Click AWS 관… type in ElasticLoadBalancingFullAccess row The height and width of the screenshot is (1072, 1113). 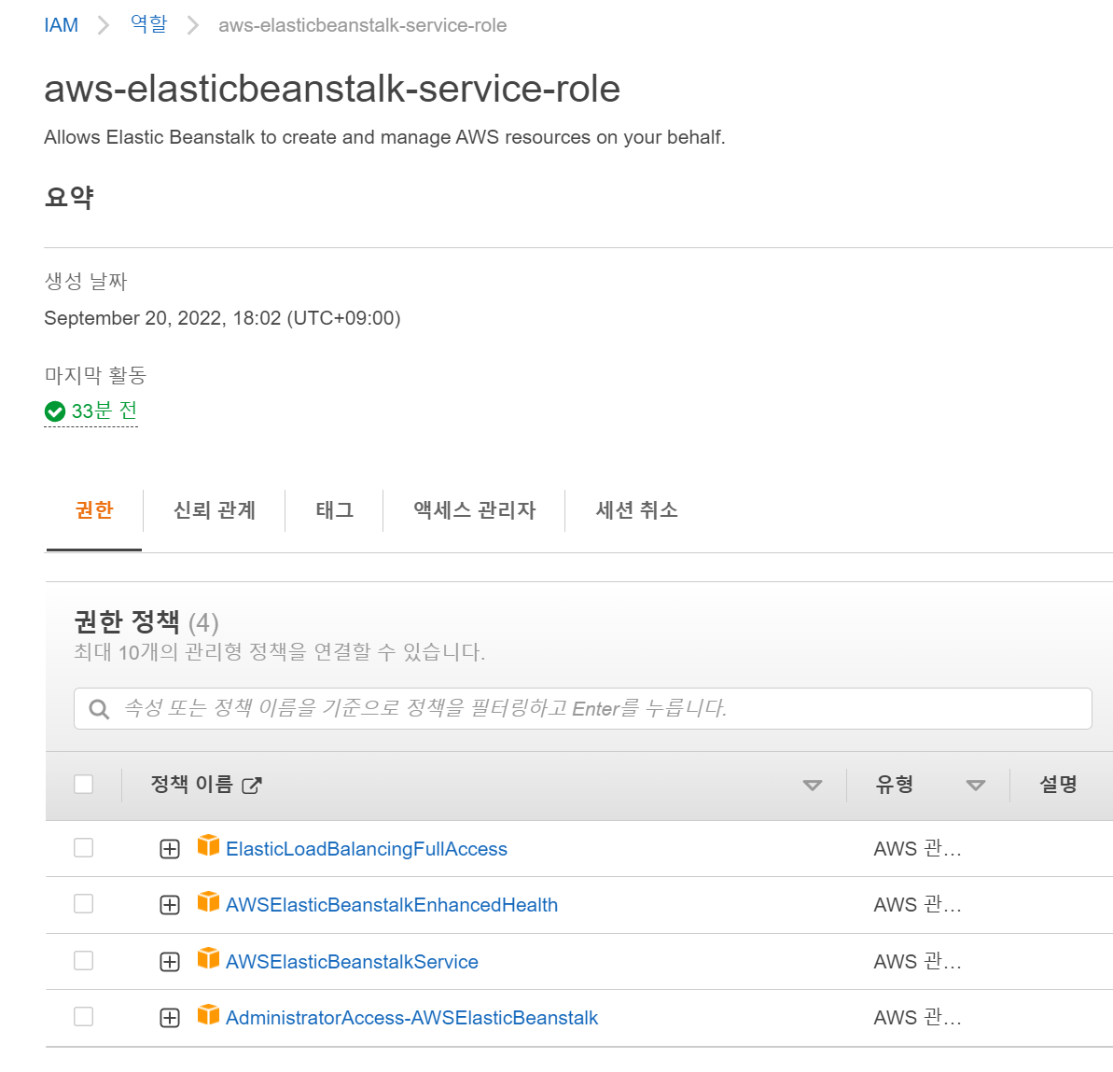click(917, 848)
